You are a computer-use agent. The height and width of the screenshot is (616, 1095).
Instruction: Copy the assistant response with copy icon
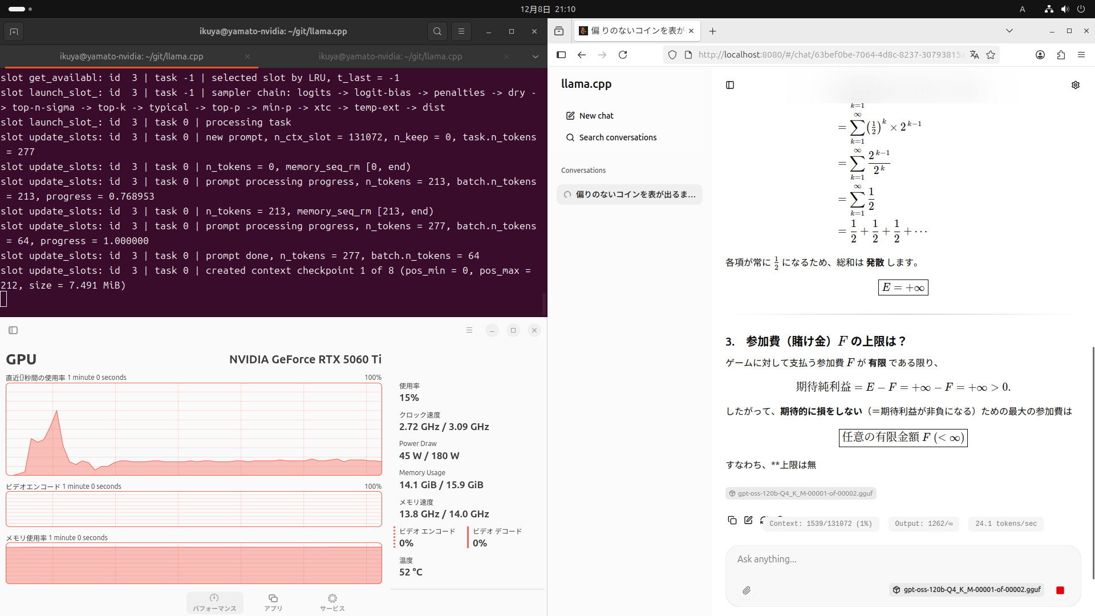coord(732,520)
